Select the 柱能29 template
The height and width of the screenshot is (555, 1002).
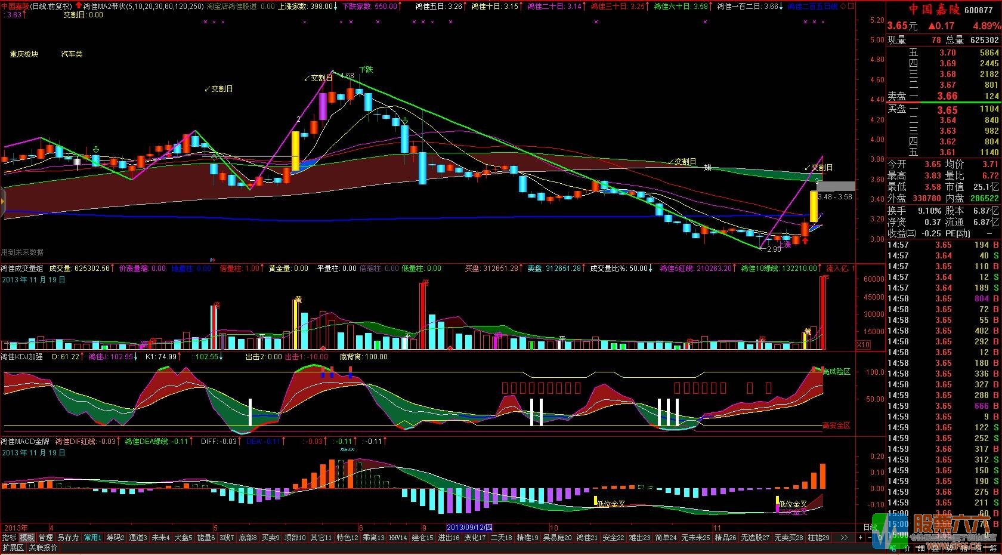click(x=818, y=537)
